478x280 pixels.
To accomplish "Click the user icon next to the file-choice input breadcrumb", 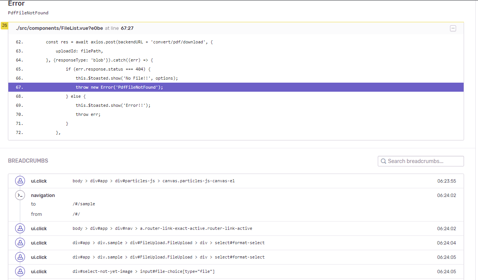I will coord(20,271).
